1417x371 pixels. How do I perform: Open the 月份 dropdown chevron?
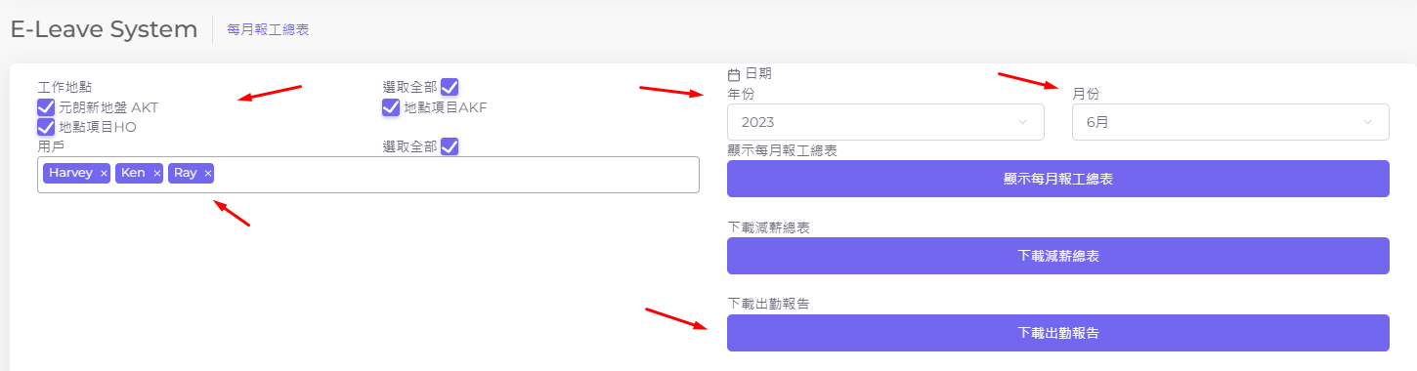[x=1368, y=122]
